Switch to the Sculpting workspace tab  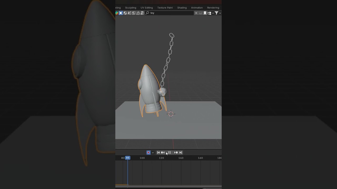[131, 8]
